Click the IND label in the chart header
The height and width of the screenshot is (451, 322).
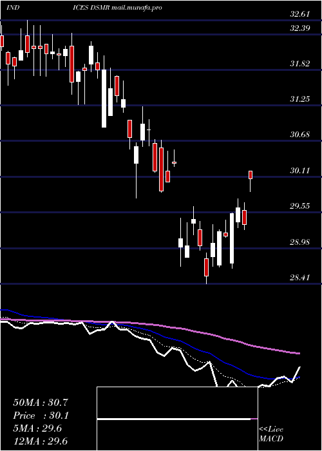[13, 7]
